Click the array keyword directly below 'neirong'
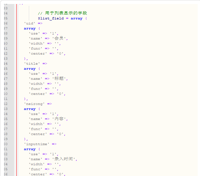Viewport: 200px width, 176px height. point(29,109)
